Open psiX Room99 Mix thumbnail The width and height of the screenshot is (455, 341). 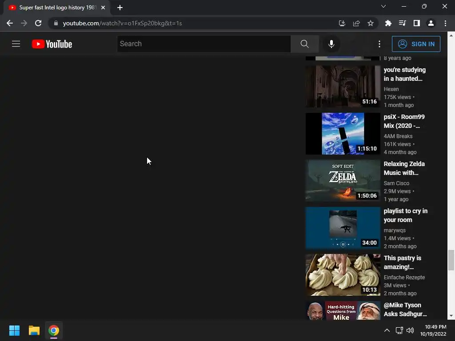[x=343, y=134]
